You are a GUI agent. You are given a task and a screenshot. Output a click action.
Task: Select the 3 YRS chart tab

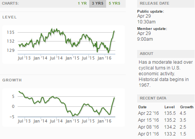(x=98, y=3)
